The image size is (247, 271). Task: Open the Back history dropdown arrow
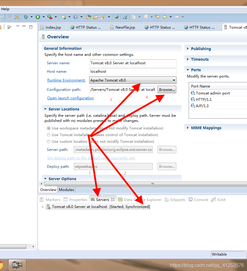pyautogui.click(x=171, y=17)
